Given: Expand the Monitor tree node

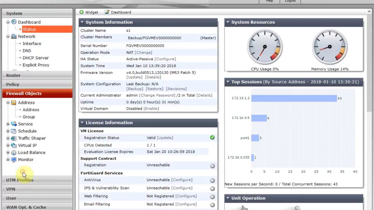Looking at the screenshot, I should click(x=8, y=160).
